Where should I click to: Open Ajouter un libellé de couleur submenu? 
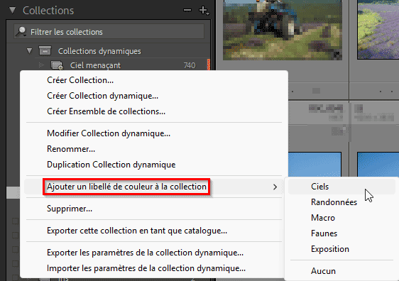(126, 187)
